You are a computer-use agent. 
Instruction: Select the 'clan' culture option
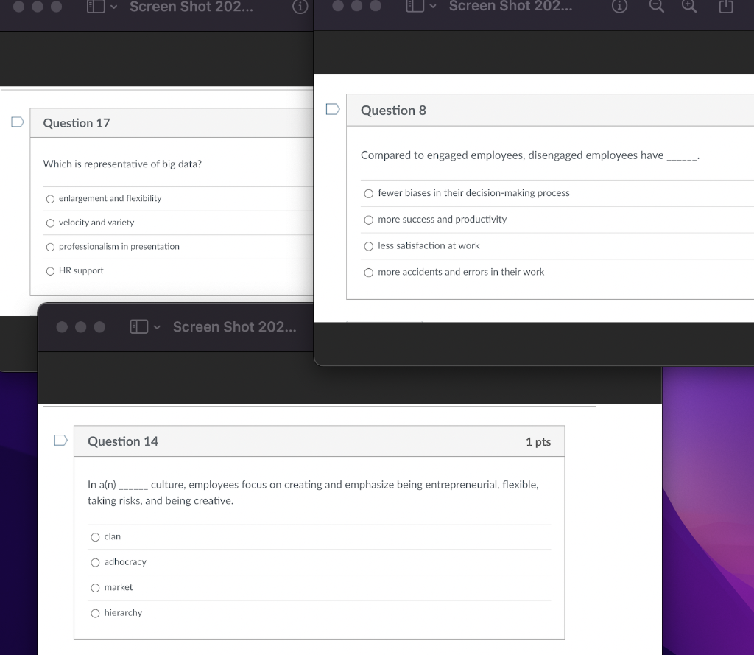95,537
